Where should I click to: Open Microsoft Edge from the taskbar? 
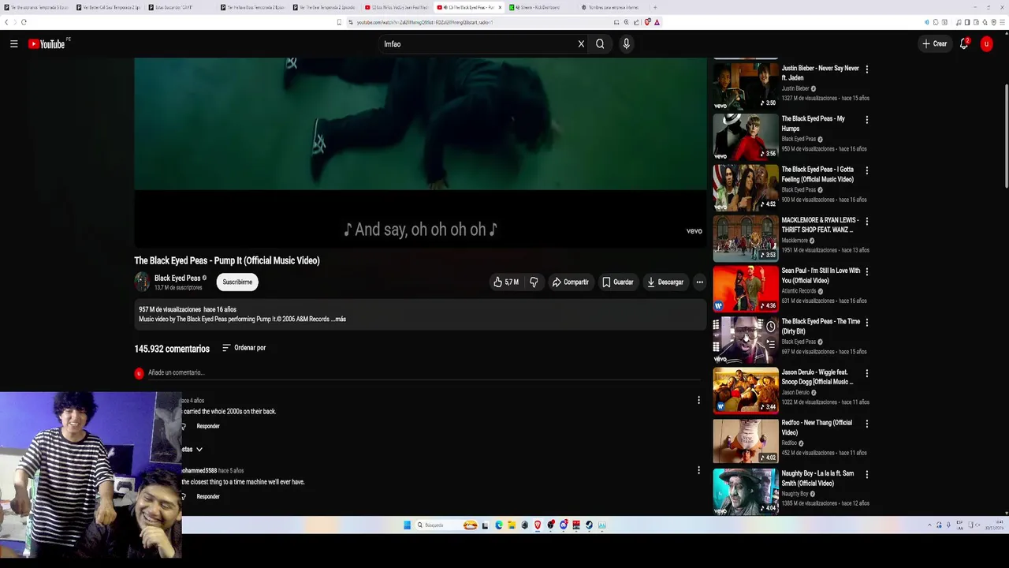(499, 525)
